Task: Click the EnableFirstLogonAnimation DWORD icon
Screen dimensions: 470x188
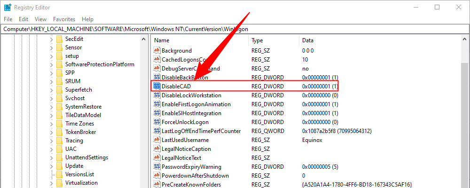Action: click(x=157, y=104)
